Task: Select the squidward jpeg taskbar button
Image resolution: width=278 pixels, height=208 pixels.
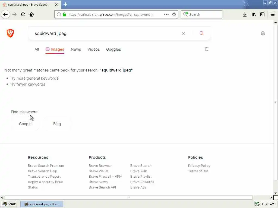Action: pos(42,204)
